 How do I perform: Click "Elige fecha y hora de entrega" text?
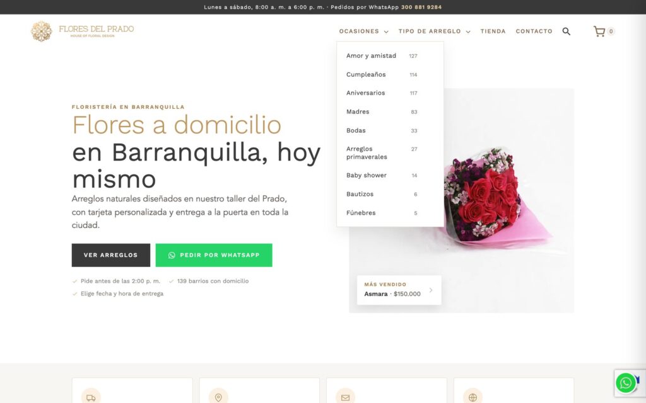tap(122, 293)
